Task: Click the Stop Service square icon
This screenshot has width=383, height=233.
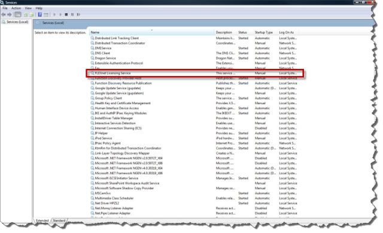Action: pyautogui.click(x=66, y=14)
